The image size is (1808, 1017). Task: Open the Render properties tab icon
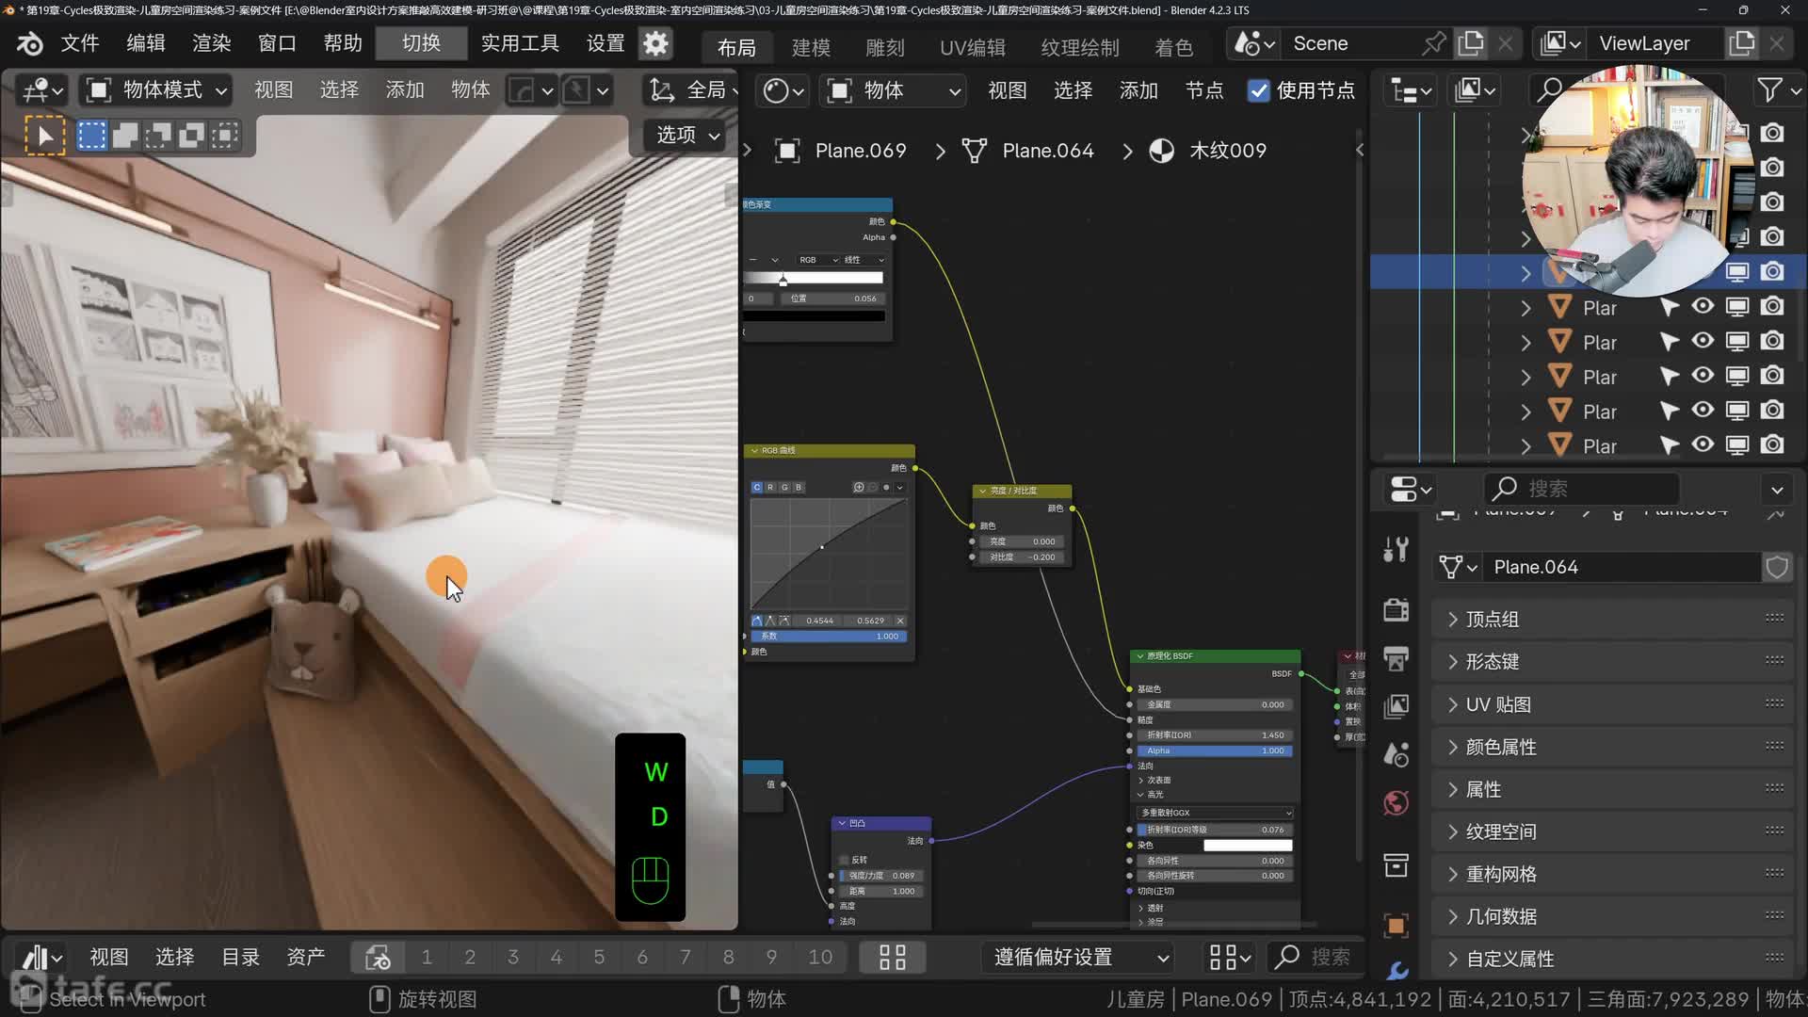pyautogui.click(x=1396, y=609)
